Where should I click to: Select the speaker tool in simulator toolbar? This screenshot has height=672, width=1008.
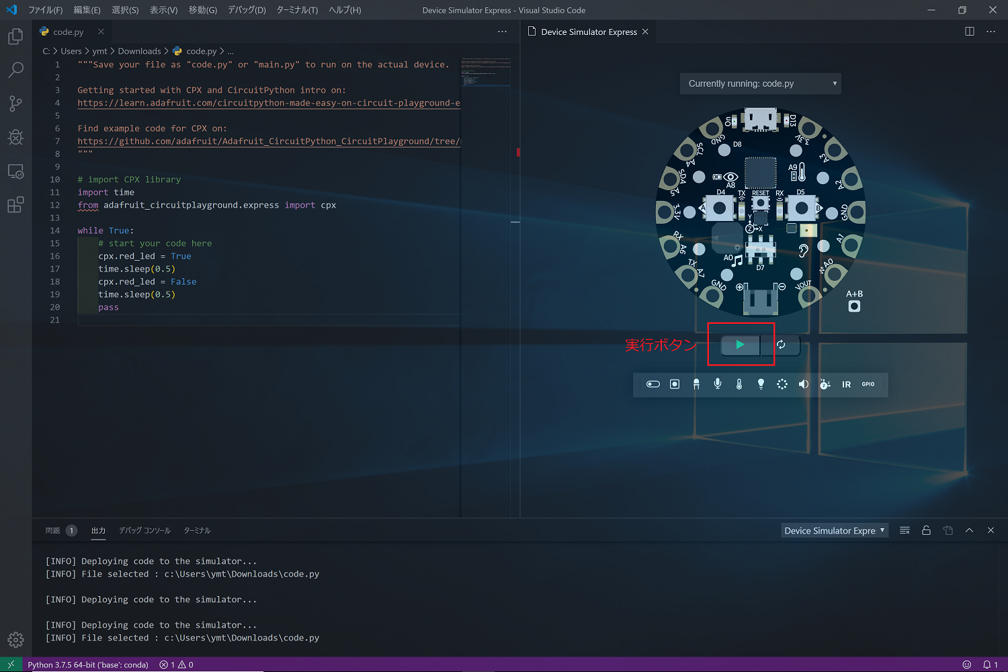(x=804, y=384)
